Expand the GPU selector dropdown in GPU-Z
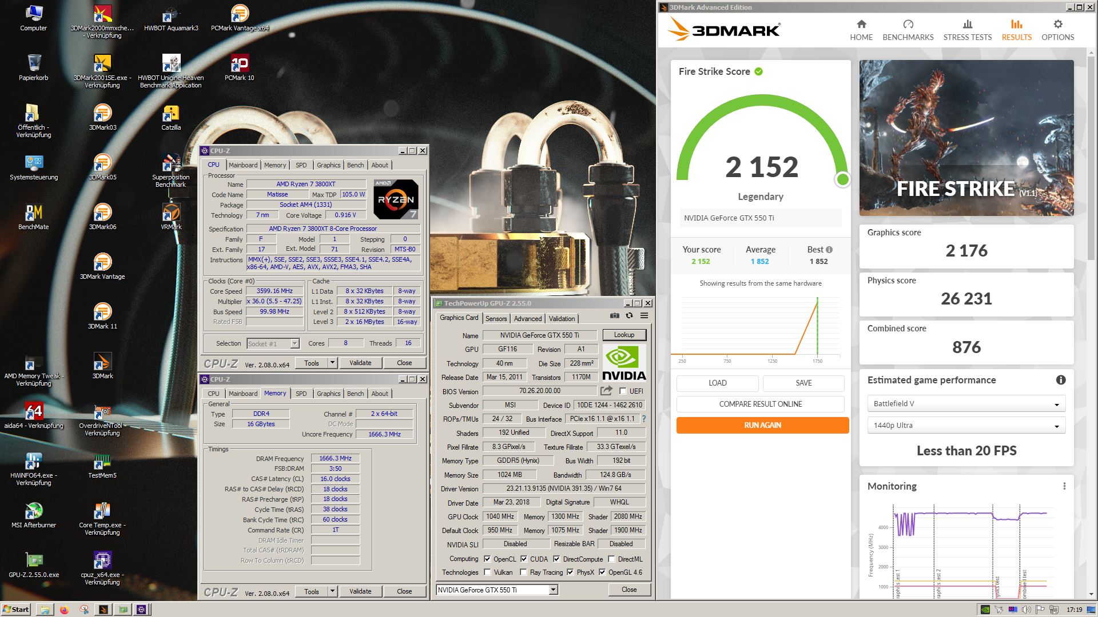1098x617 pixels. coord(553,590)
